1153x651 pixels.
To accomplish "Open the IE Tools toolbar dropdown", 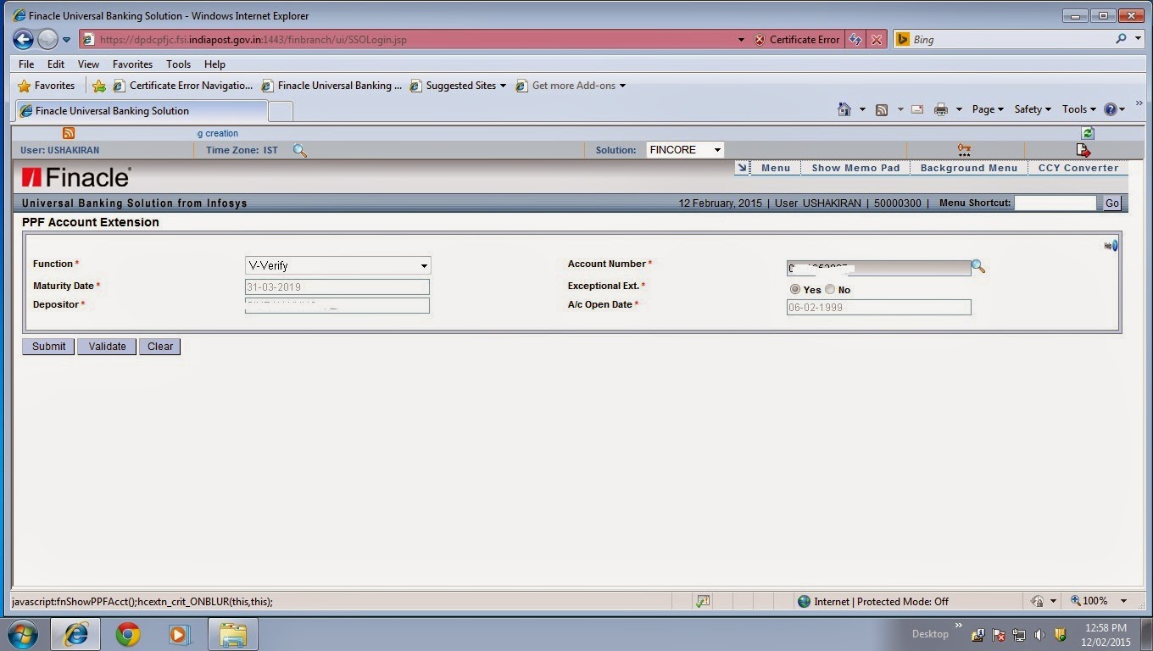I will point(1078,109).
